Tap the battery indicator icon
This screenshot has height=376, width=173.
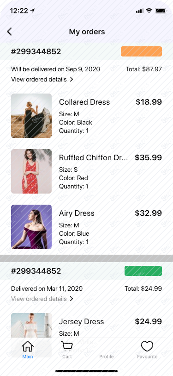click(161, 11)
